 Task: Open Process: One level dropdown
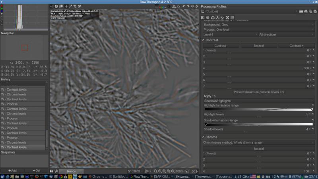pos(259,29)
